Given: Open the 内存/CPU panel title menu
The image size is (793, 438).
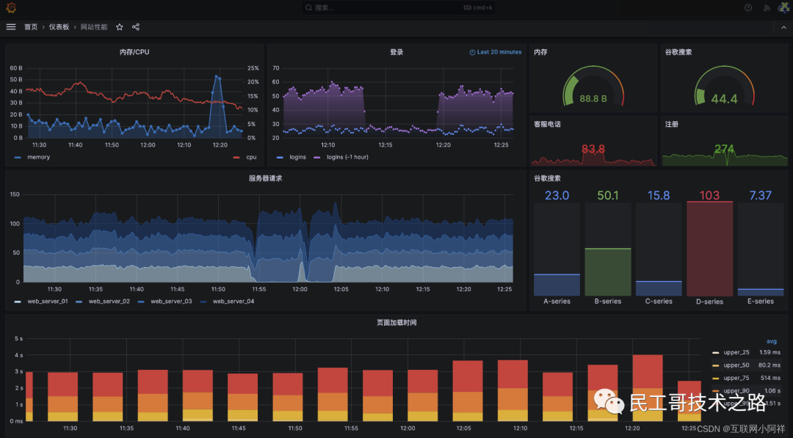Looking at the screenshot, I should [x=134, y=52].
